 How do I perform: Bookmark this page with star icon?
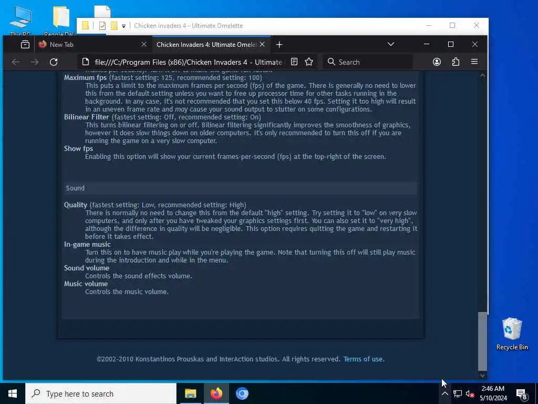[x=309, y=62]
